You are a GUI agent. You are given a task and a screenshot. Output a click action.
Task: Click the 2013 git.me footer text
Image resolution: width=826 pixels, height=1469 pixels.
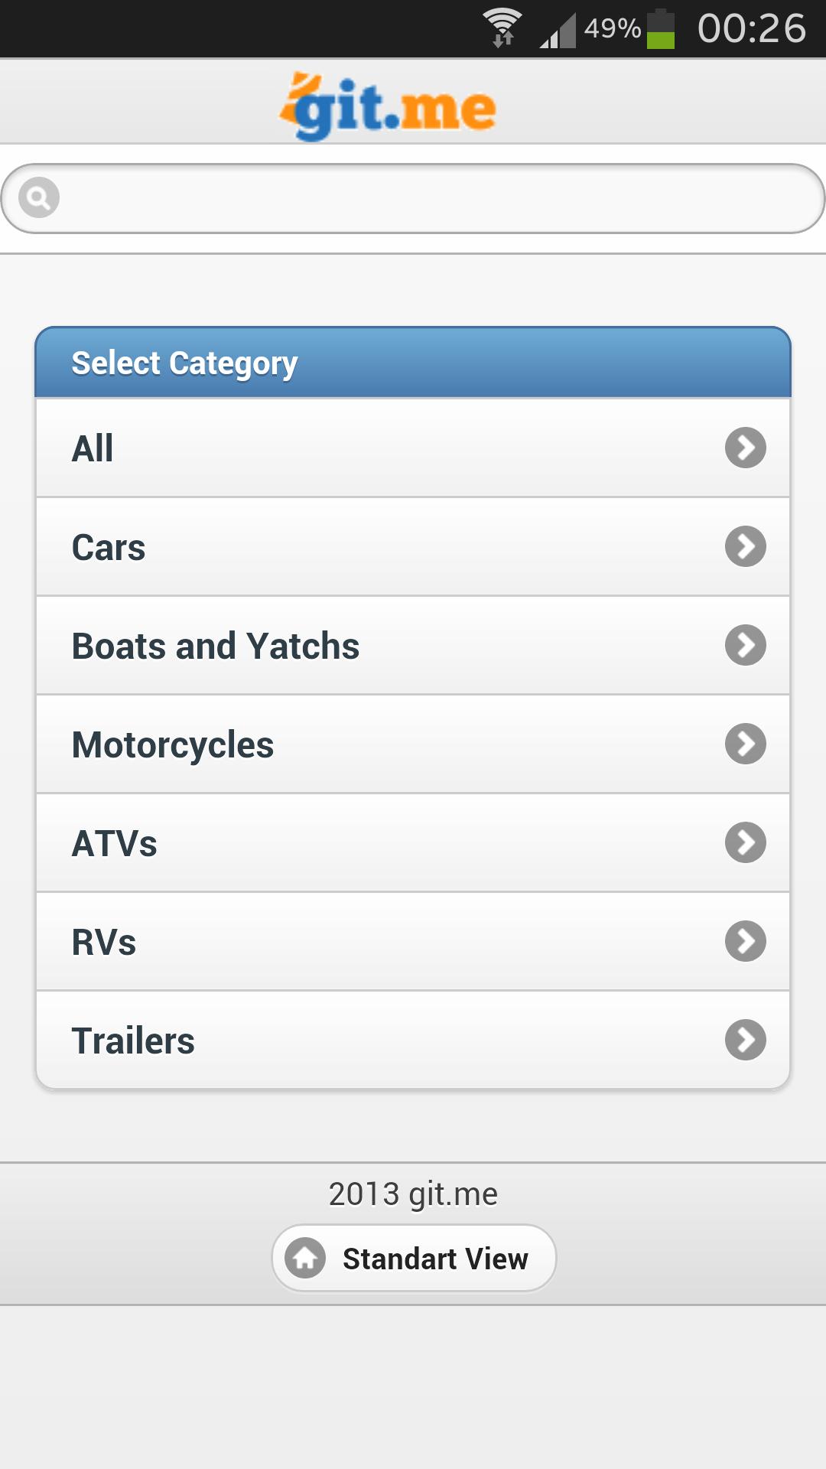pos(413,1194)
